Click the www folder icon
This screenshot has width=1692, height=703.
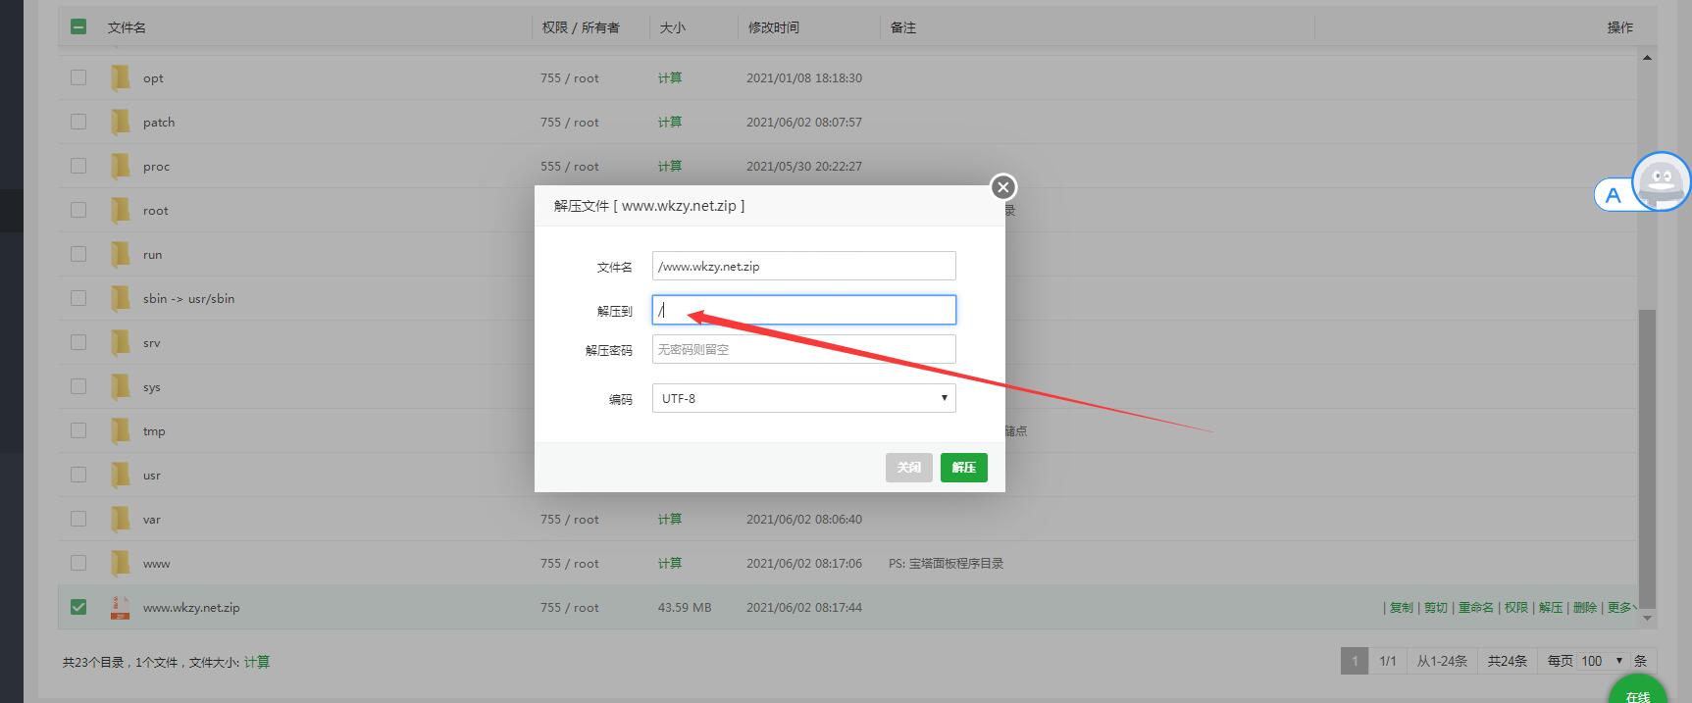pyautogui.click(x=121, y=563)
